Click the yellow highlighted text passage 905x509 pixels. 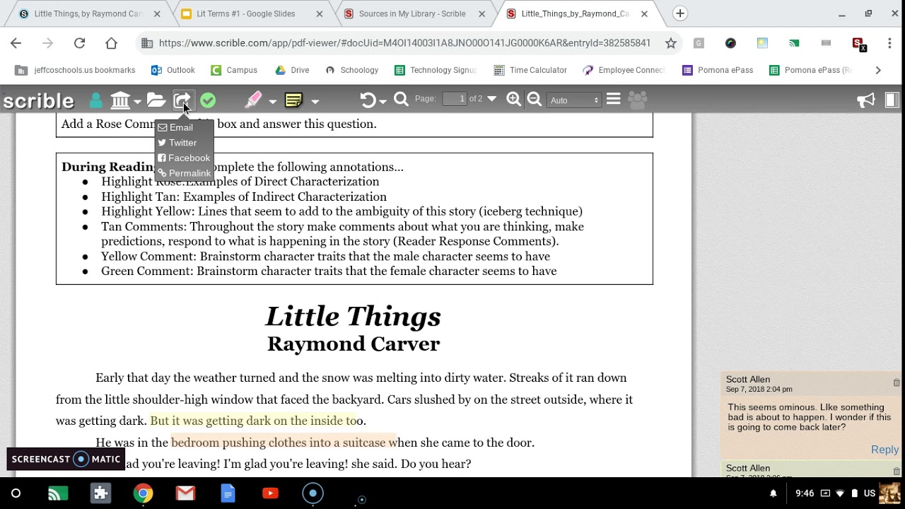[x=253, y=421]
